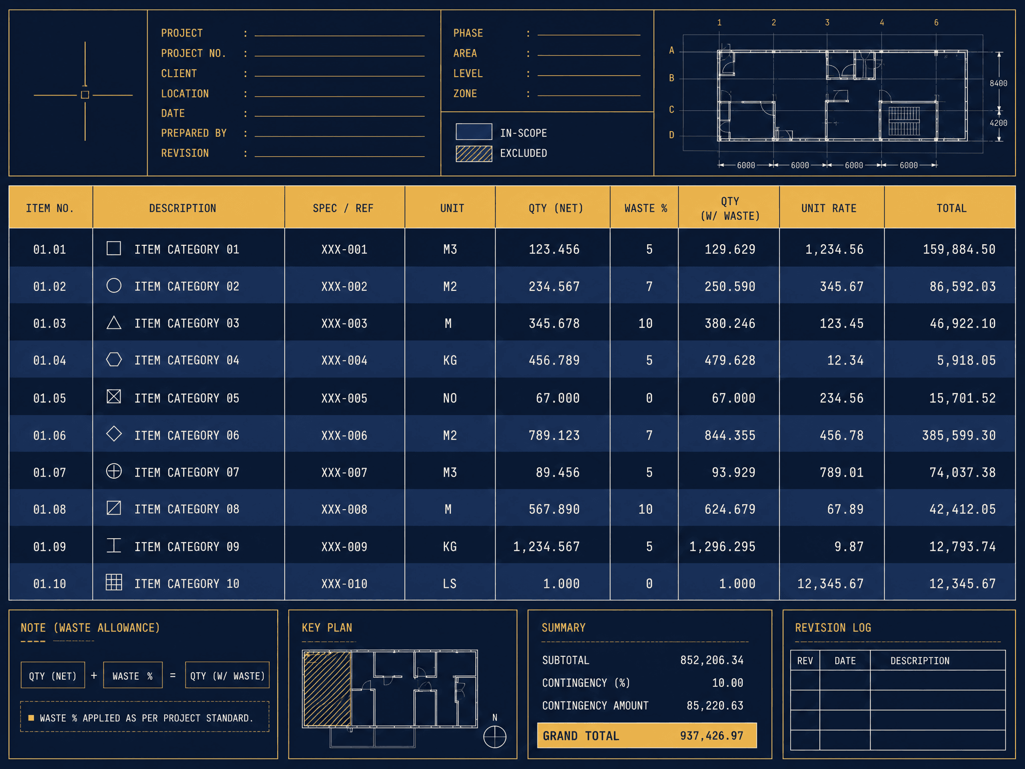Viewport: 1025px width, 769px height.
Task: Click the I-beam icon beside Item Category 09
Action: click(x=114, y=545)
